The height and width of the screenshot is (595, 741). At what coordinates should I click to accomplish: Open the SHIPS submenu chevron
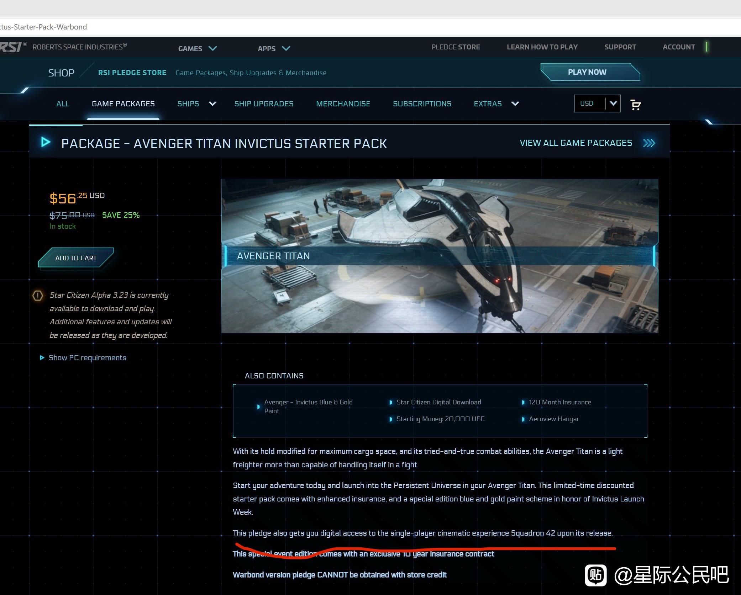[x=212, y=103]
